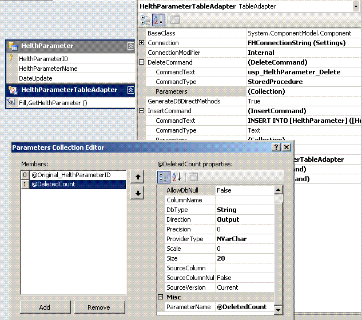Screen dimensions: 362x320
Task: Open the object selector dropdown at top right
Action: coord(356,6)
